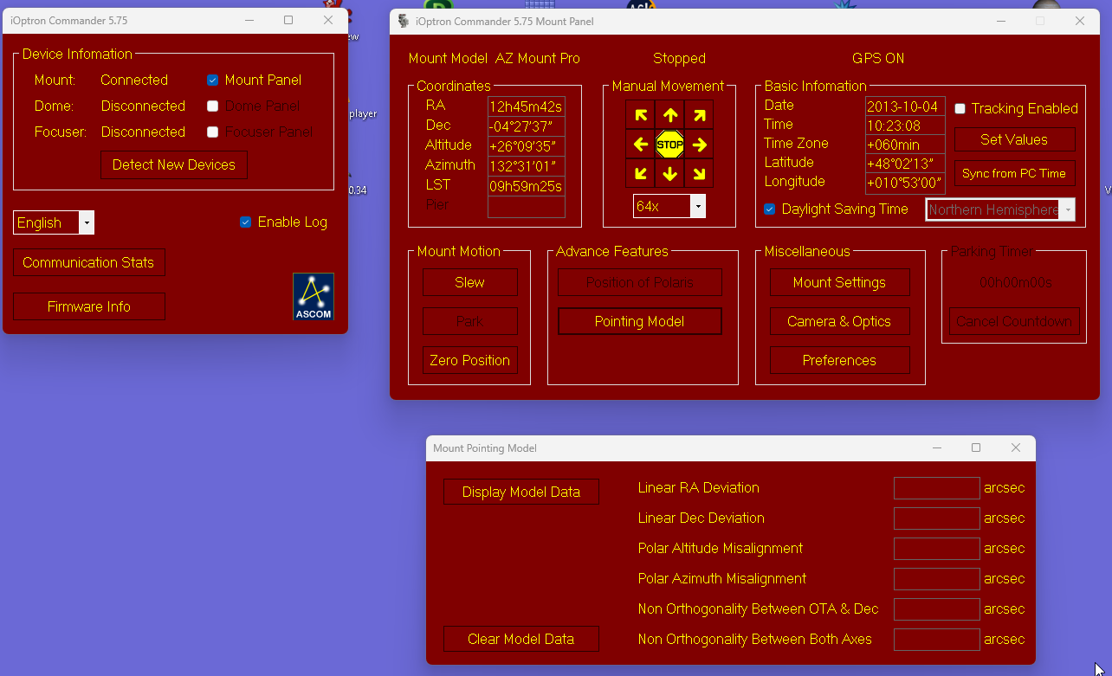Toggle the Enable Log checkbox

coord(245,222)
